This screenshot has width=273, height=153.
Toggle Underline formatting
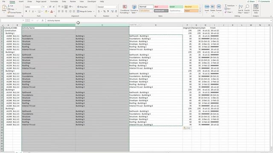tap(33, 11)
